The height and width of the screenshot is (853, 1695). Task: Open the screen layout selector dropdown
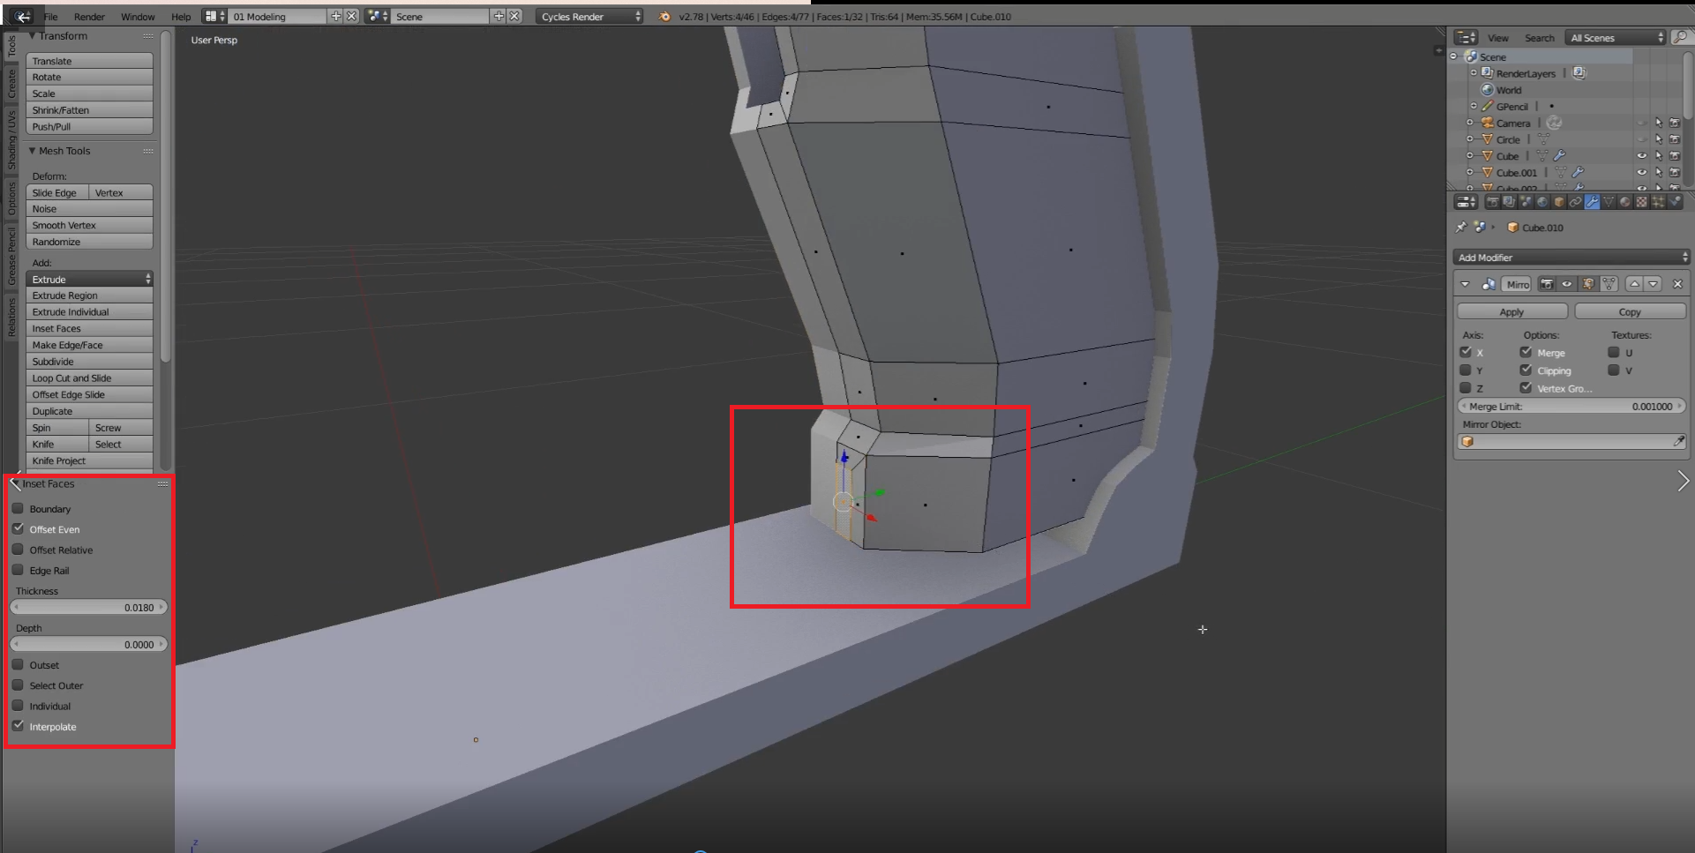coord(215,16)
